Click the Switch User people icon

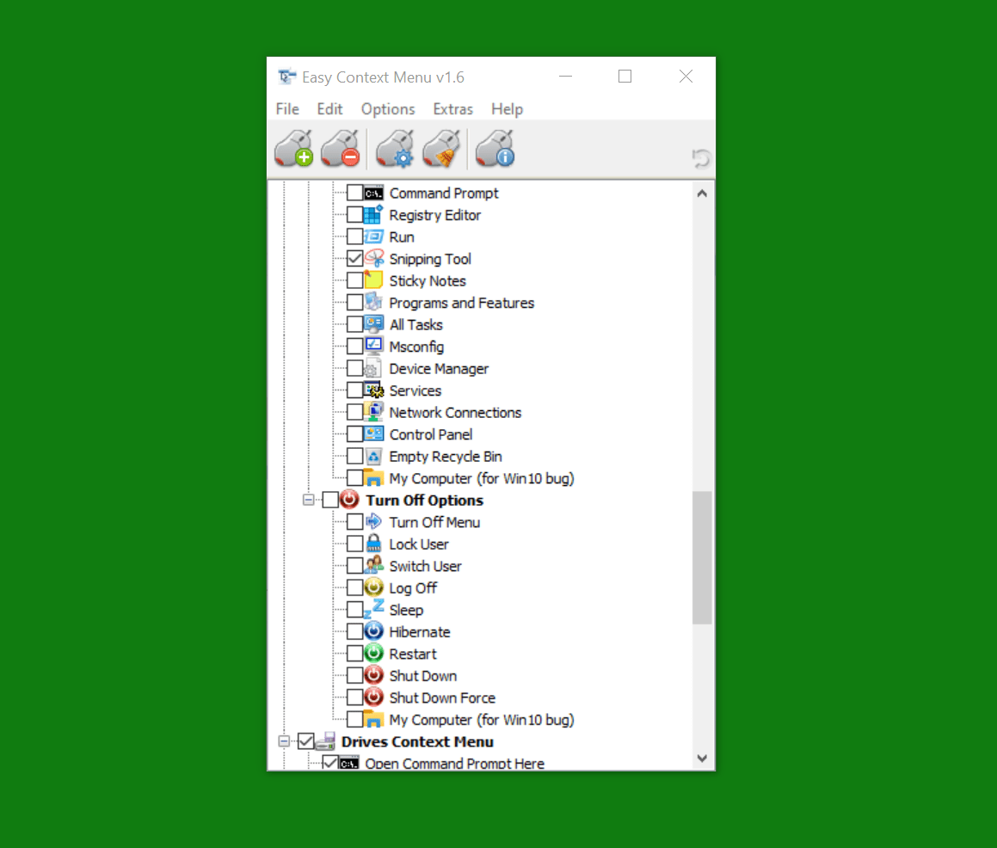coord(374,566)
